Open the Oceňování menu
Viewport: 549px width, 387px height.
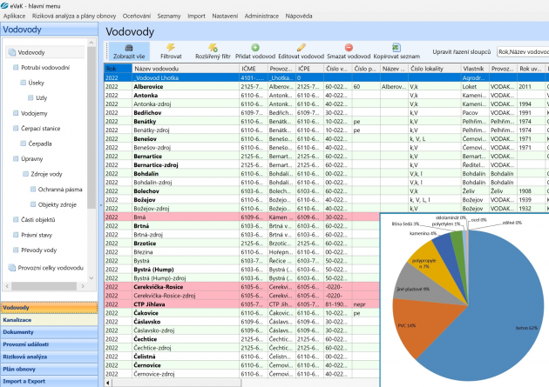(137, 16)
